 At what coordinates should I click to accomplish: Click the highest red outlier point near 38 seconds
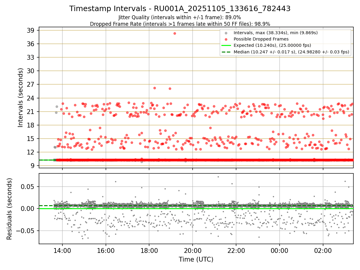(175, 33)
